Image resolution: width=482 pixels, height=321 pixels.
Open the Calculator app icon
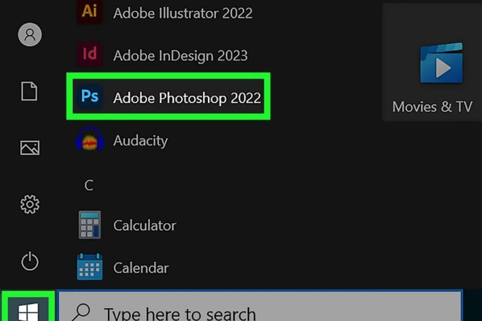pyautogui.click(x=89, y=224)
